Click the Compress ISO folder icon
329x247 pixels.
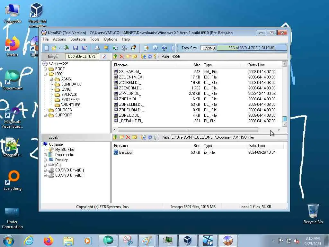click(x=106, y=48)
